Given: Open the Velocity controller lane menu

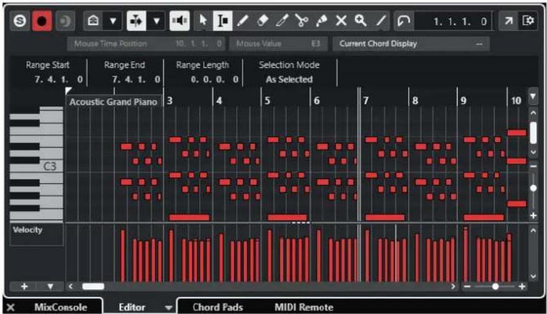Looking at the screenshot, I should [36, 234].
